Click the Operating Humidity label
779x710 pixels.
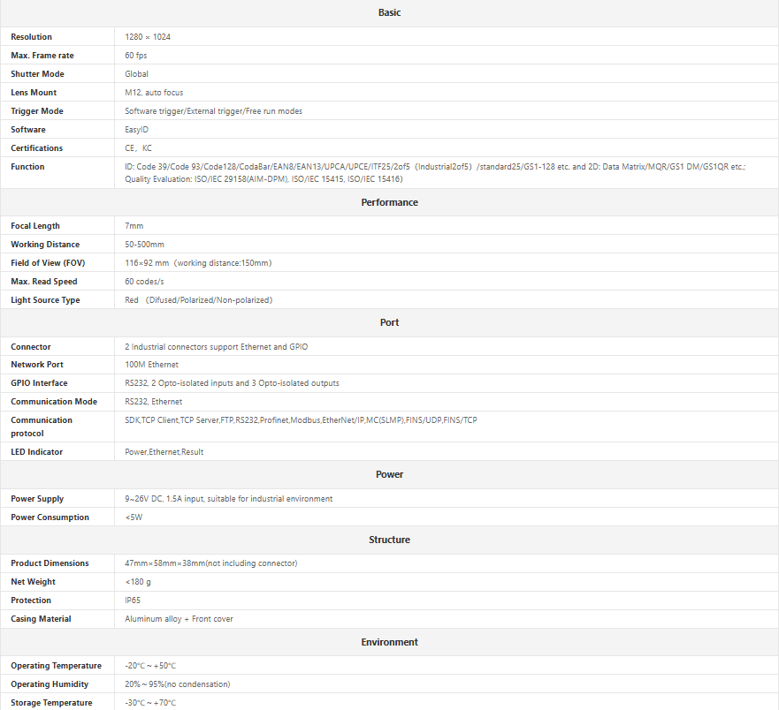coord(50,684)
